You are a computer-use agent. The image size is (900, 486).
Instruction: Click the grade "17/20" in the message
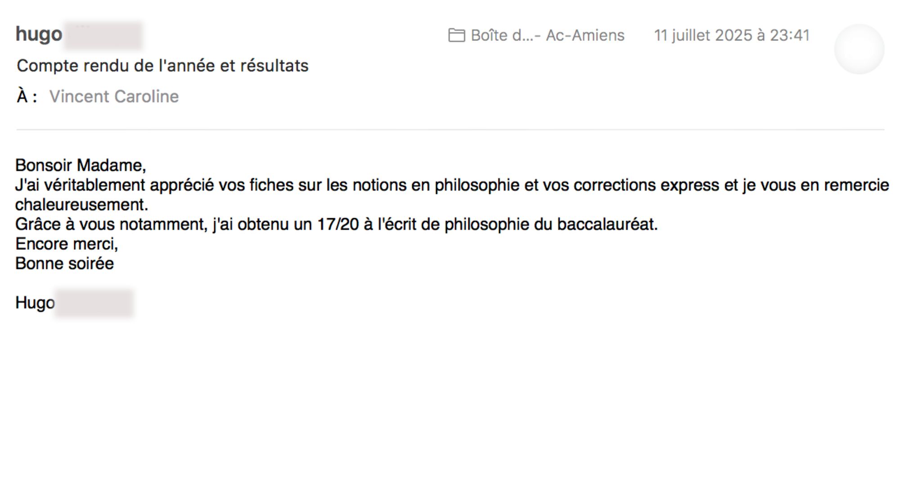[x=337, y=225]
